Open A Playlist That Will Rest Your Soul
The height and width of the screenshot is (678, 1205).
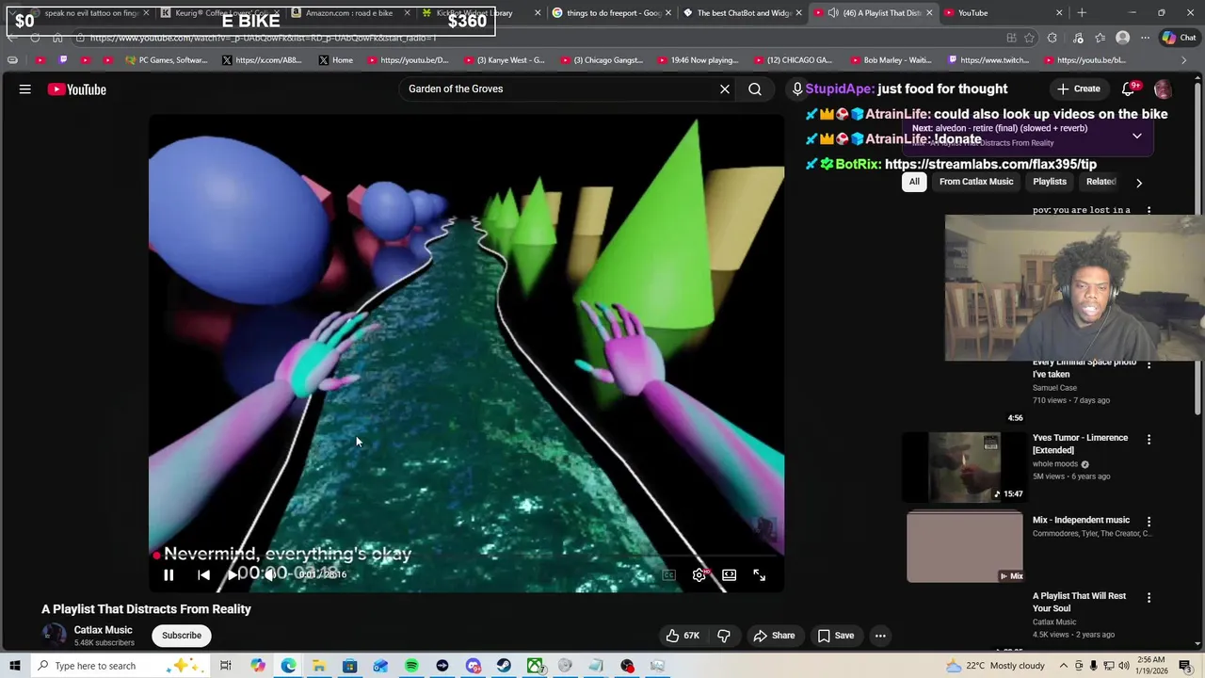(1079, 602)
